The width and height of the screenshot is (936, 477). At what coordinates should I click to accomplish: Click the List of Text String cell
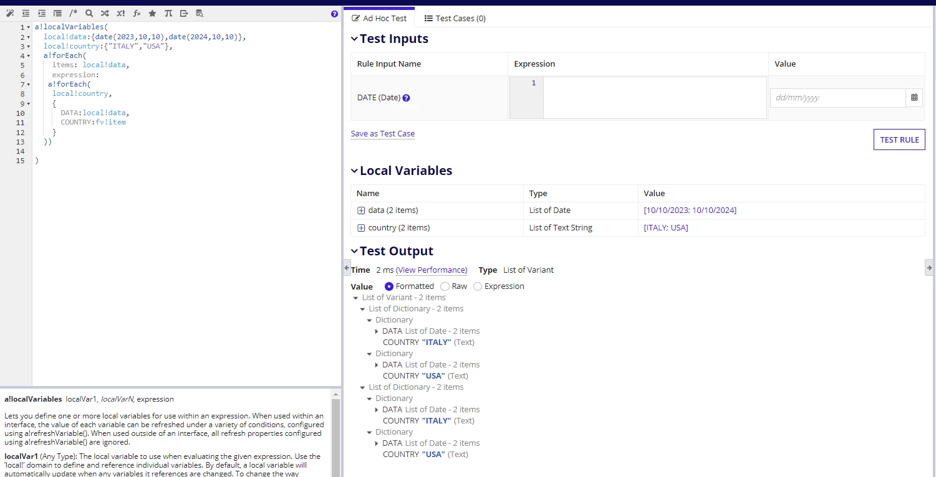[x=581, y=228]
